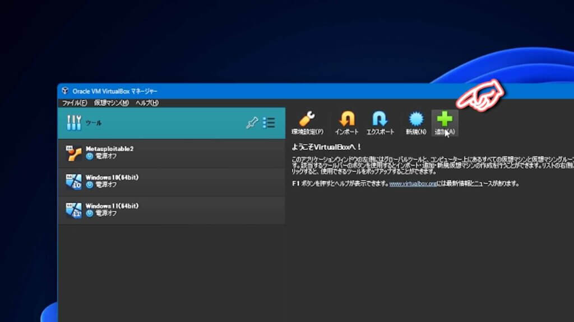Click the Import appliance icon
This screenshot has width=574, height=322.
(346, 119)
